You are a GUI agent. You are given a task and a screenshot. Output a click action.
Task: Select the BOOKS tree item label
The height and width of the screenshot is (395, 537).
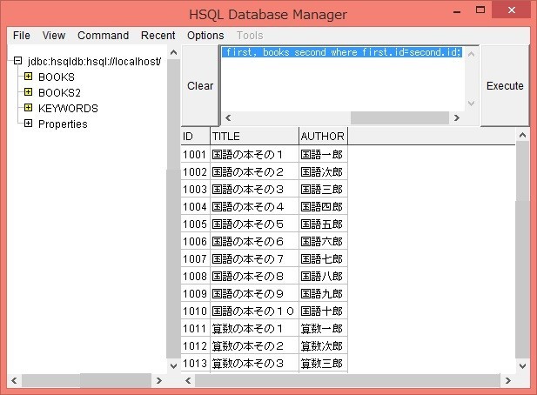click(x=57, y=77)
